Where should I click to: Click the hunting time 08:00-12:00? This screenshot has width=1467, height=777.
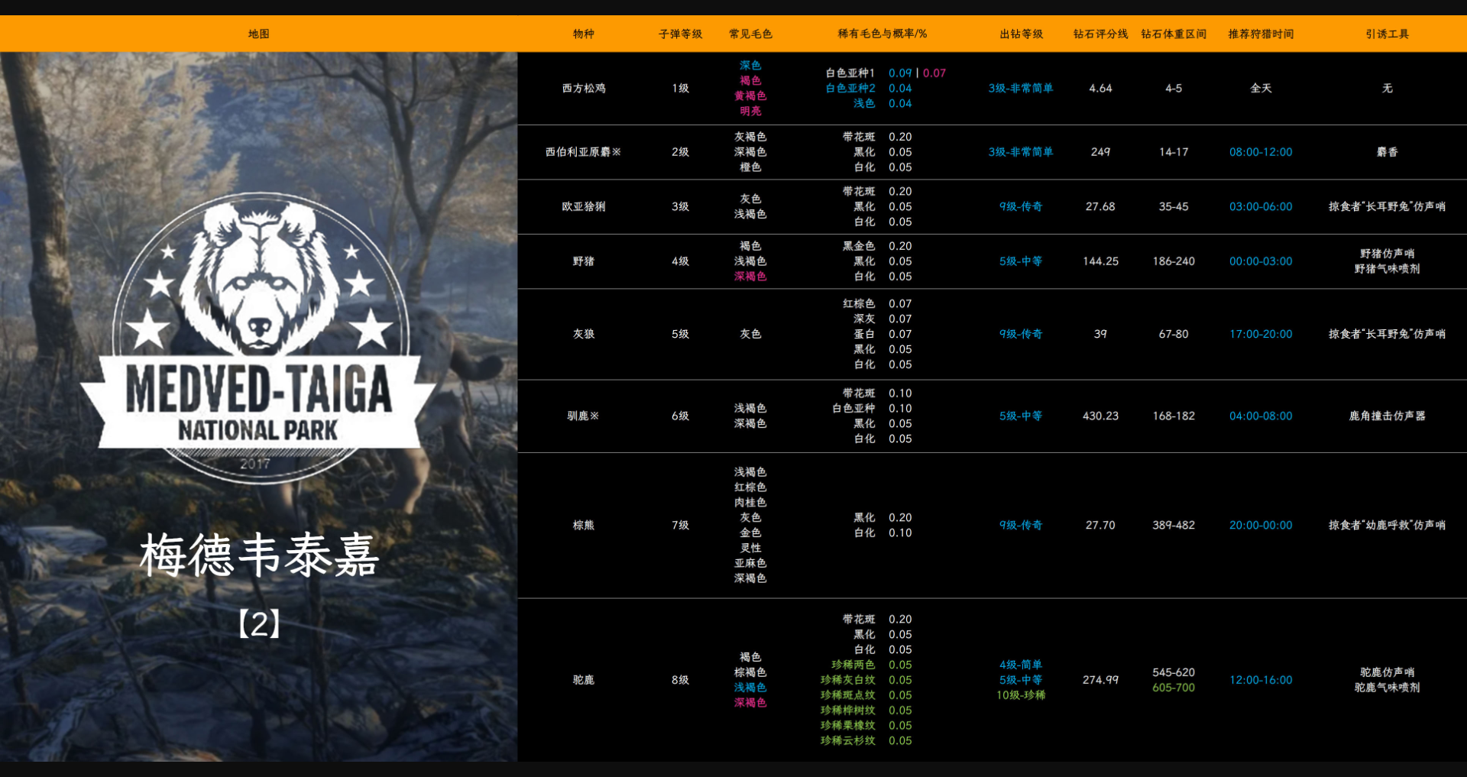(1261, 152)
